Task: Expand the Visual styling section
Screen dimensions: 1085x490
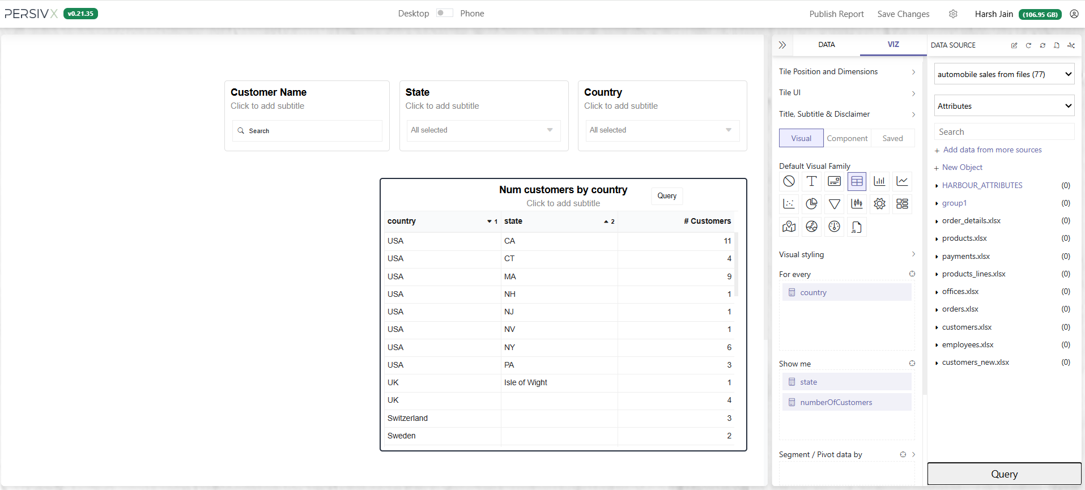Action: point(913,254)
